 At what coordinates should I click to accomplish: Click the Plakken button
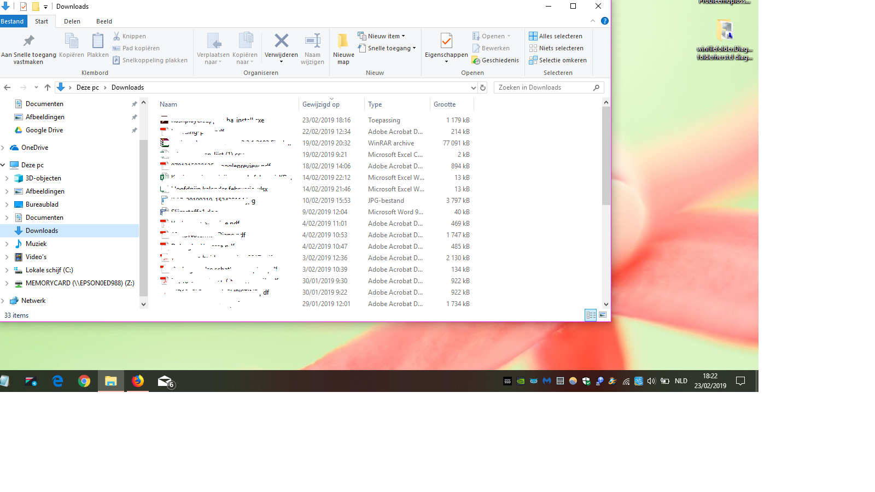(x=98, y=45)
